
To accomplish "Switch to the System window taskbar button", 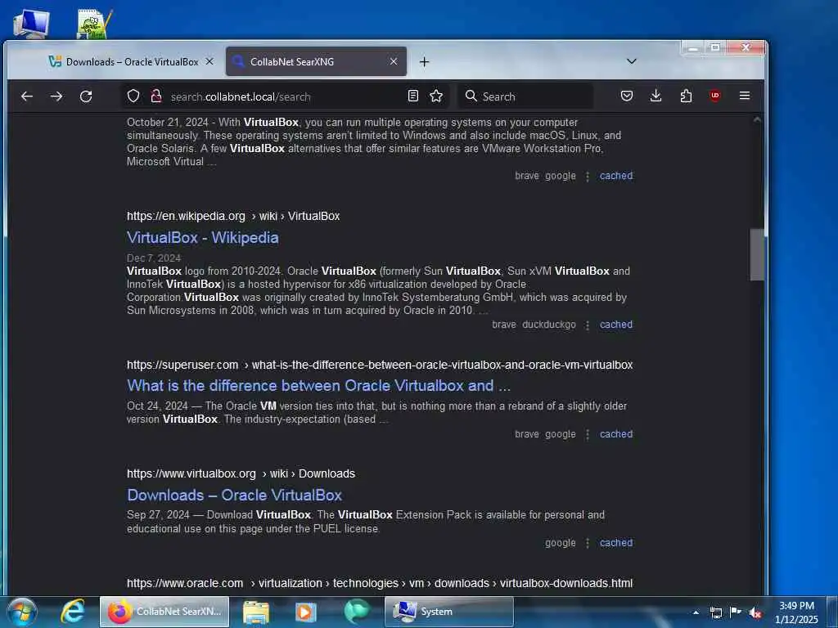I will point(449,612).
